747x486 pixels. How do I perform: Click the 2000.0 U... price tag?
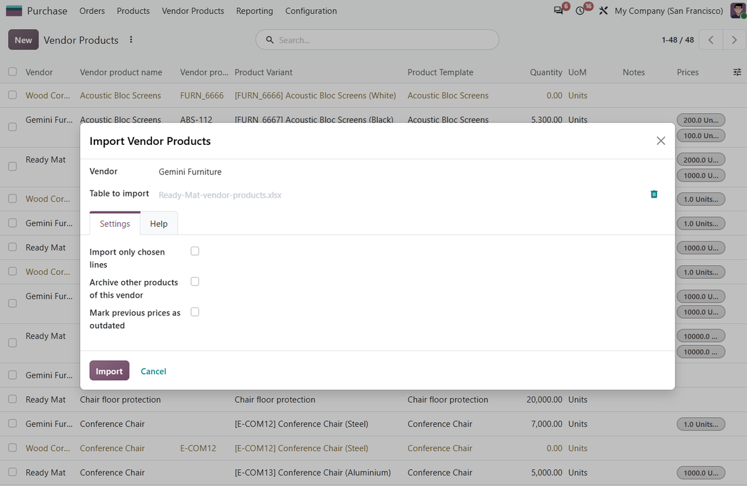point(701,159)
